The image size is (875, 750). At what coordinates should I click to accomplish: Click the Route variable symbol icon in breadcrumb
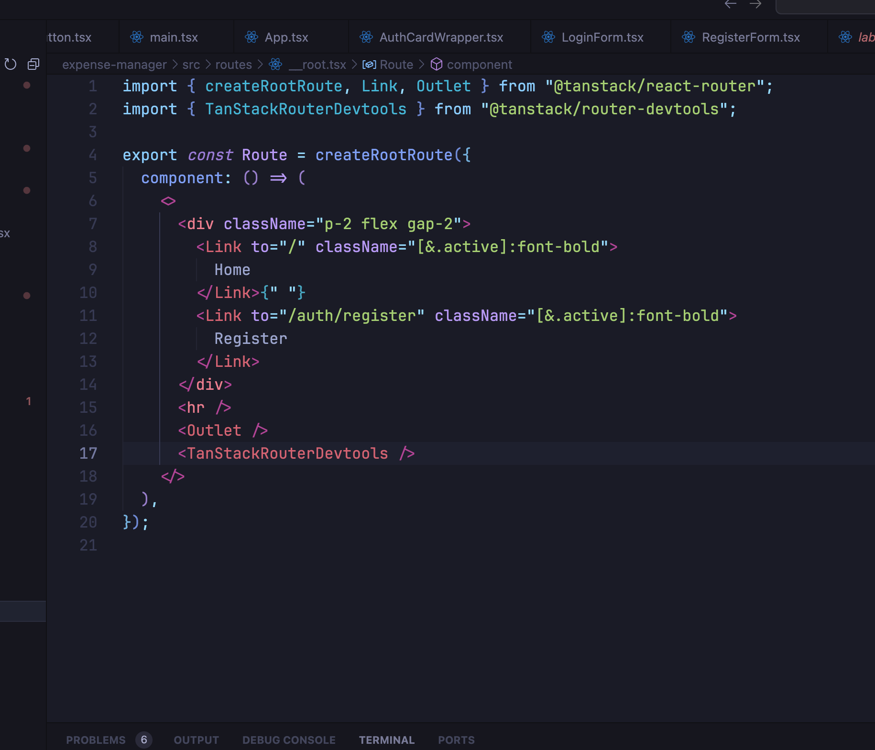(x=369, y=64)
